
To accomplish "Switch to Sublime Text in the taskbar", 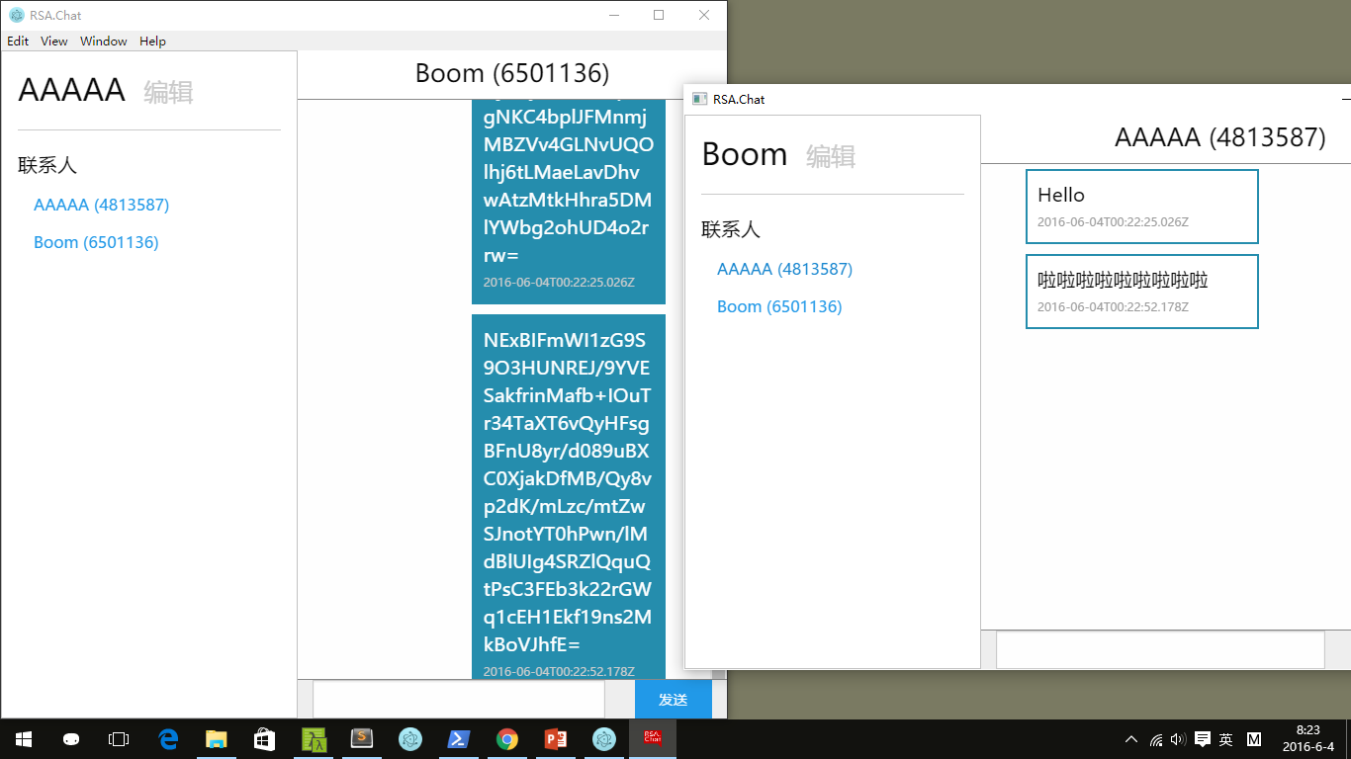I will point(362,738).
